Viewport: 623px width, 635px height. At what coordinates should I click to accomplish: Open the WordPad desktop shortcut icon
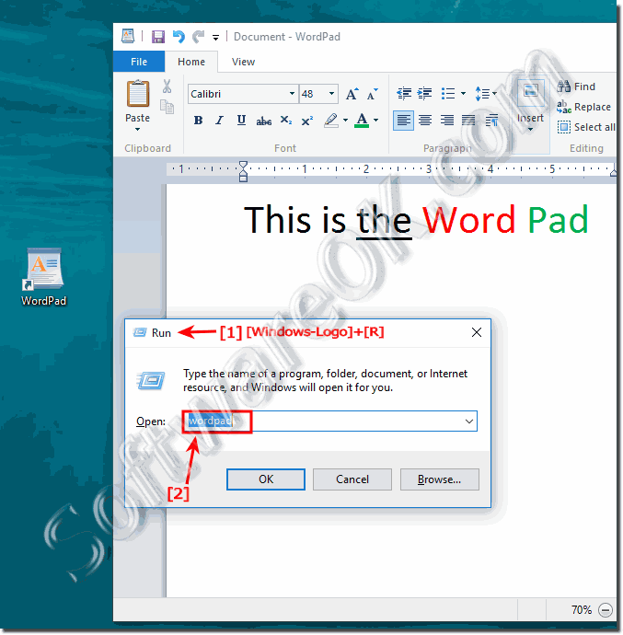(44, 278)
